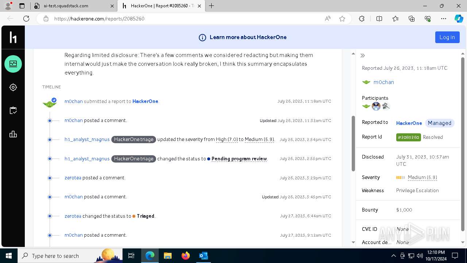Open the Copilot sidebar icon
Image resolution: width=467 pixels, height=263 pixels.
[x=459, y=19]
